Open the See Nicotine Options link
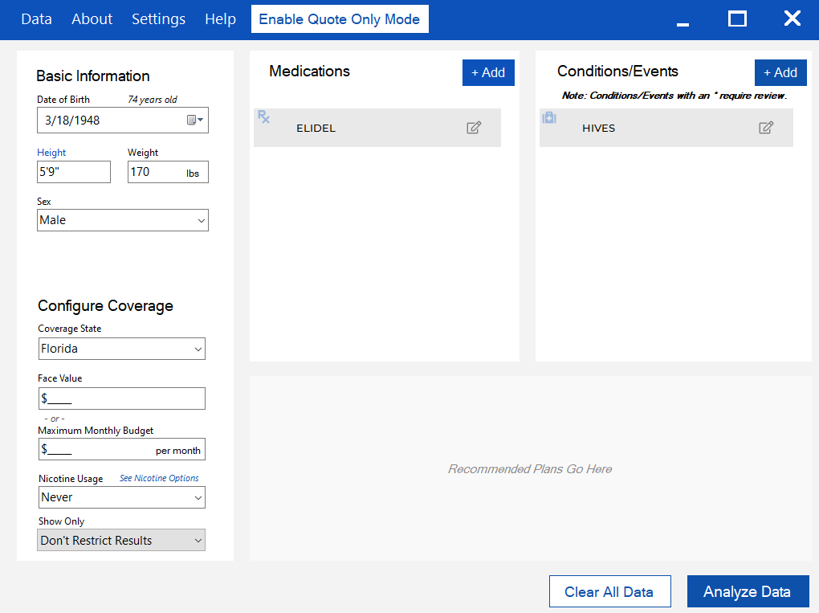The width and height of the screenshot is (819, 613). [159, 478]
